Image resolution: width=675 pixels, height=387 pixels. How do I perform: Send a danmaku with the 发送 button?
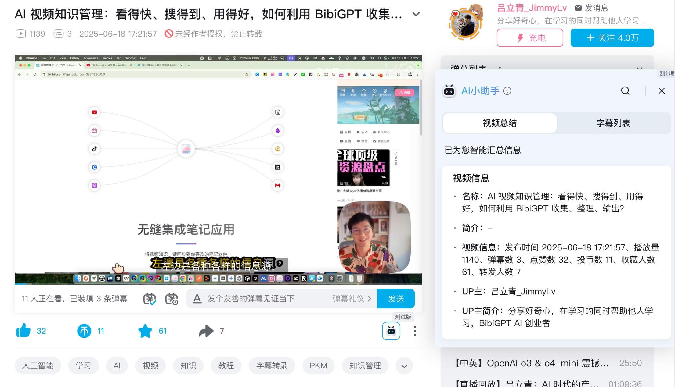396,299
